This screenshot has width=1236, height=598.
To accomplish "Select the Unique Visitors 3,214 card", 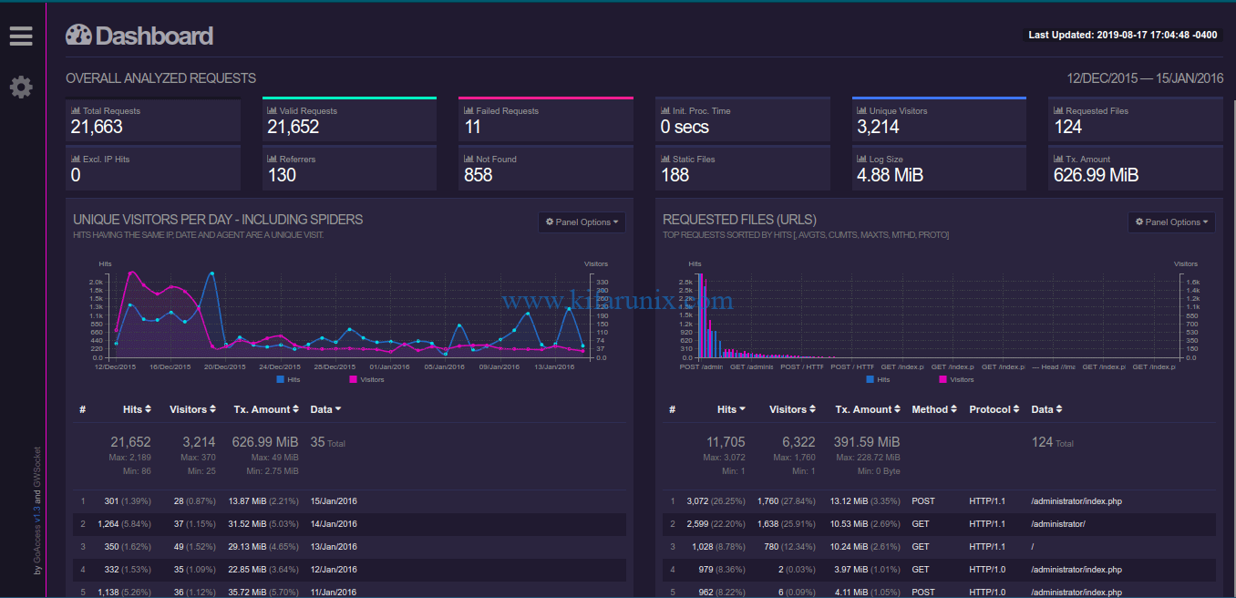I will pos(939,120).
